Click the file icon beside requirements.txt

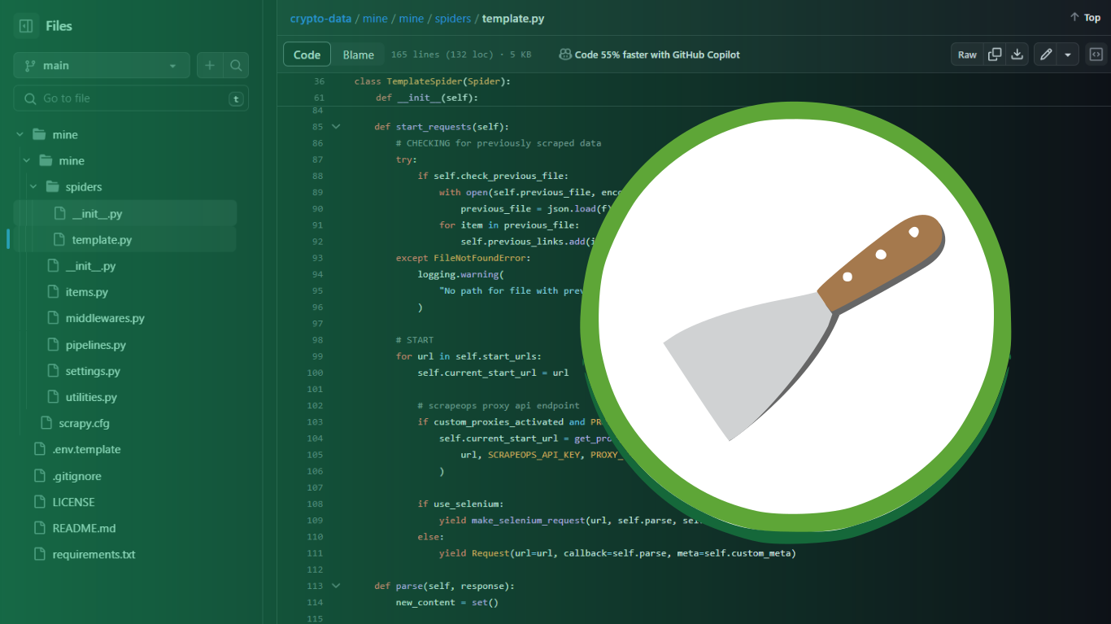pos(39,554)
